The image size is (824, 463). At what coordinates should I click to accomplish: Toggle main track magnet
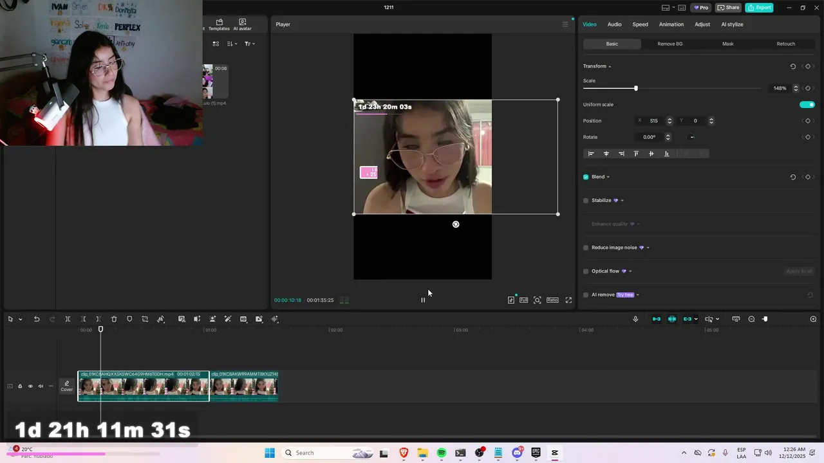(x=657, y=319)
